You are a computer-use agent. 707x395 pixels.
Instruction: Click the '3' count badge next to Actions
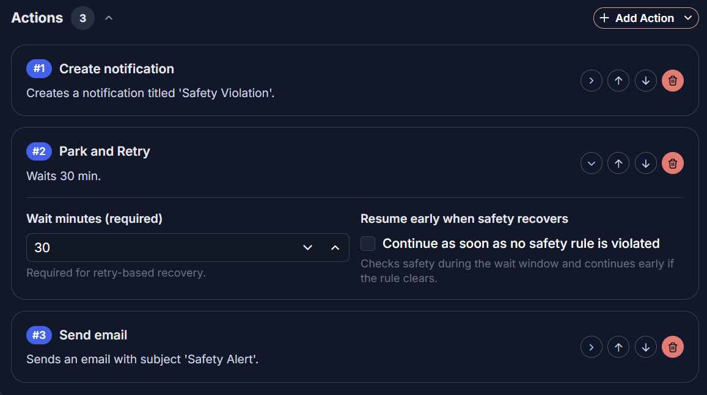pyautogui.click(x=82, y=18)
